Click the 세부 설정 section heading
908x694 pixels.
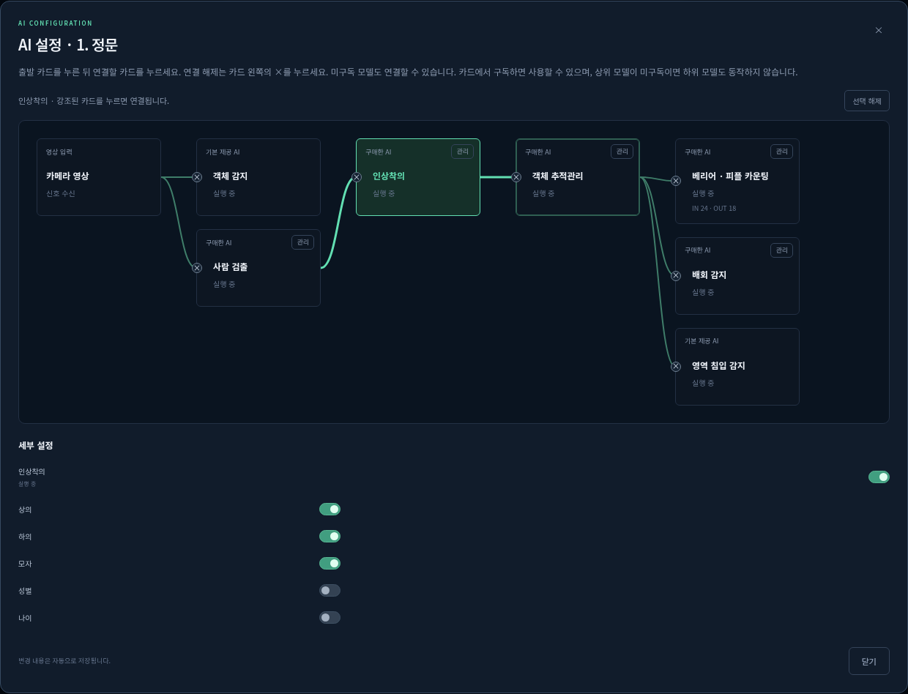tap(36, 445)
